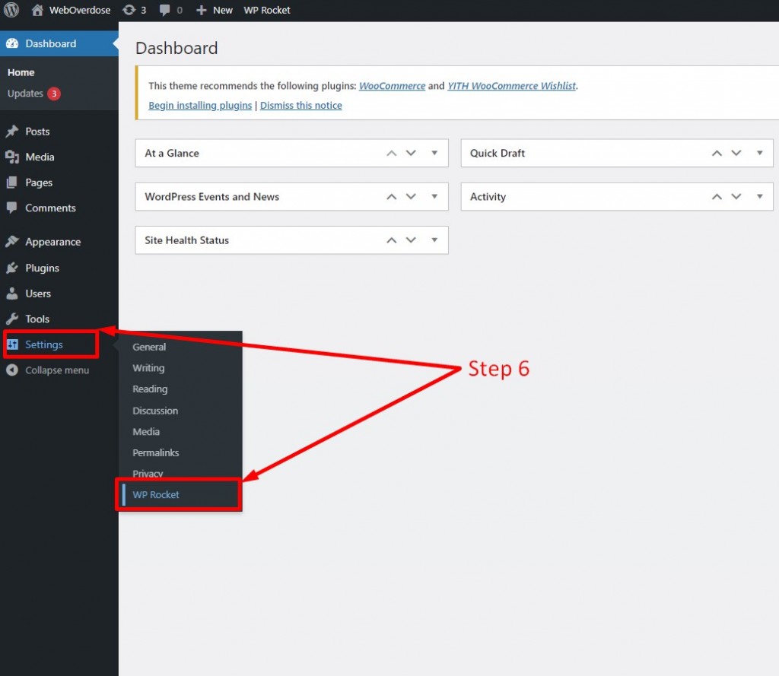Screen dimensions: 779x676
Task: Open Reading settings from the submenu
Action: (x=150, y=389)
